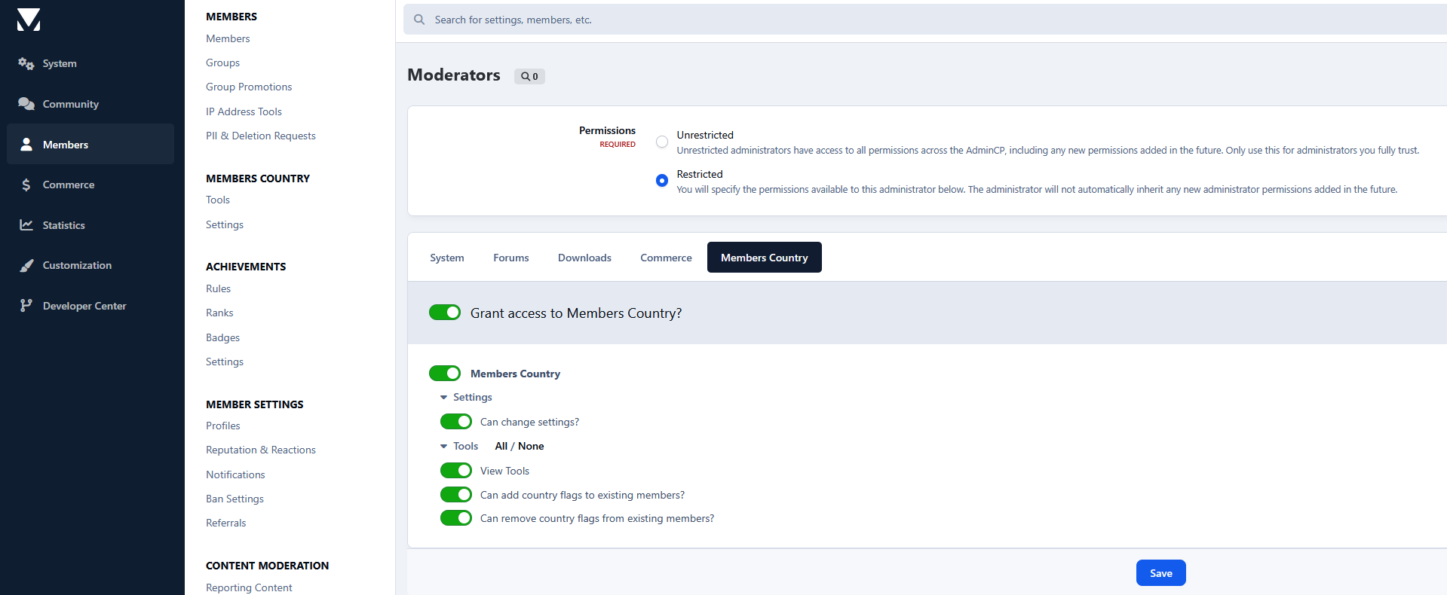Open Statistics via chart icon

[x=26, y=225]
